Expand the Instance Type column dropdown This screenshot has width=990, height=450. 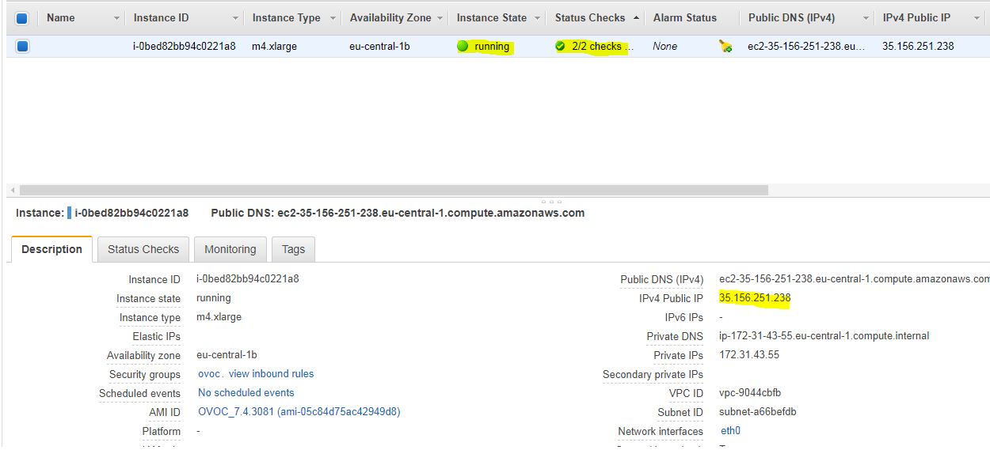[x=333, y=18]
